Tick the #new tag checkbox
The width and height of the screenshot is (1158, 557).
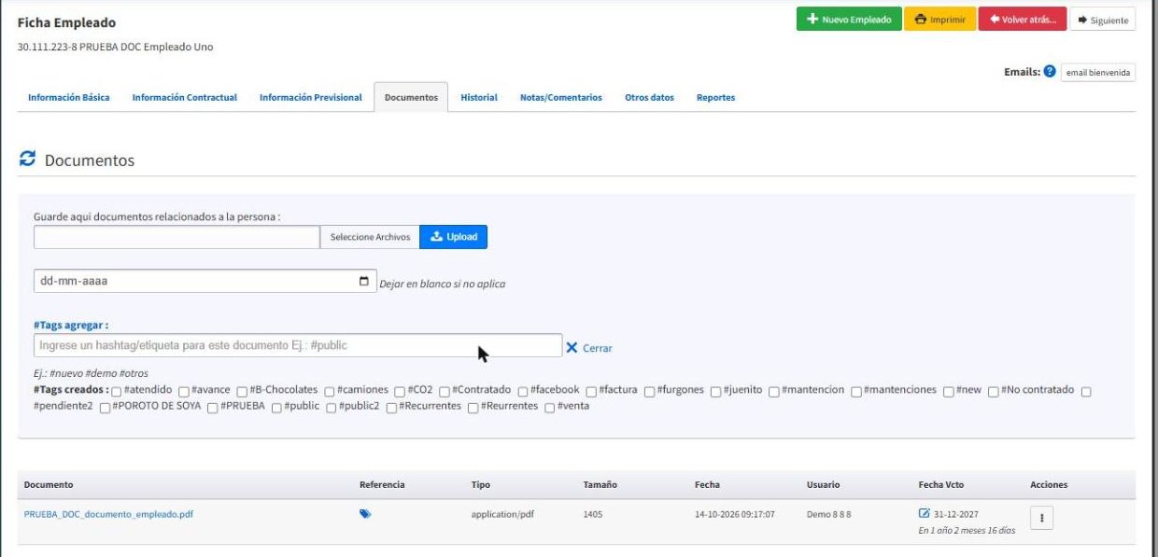pyautogui.click(x=949, y=391)
